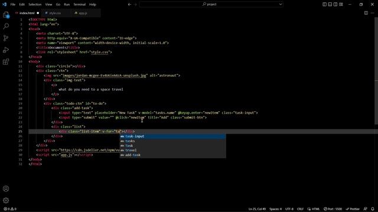Image resolution: width=378 pixels, height=212 pixels.
Task: Show errors and warnings in the status bar
Action: point(10,209)
